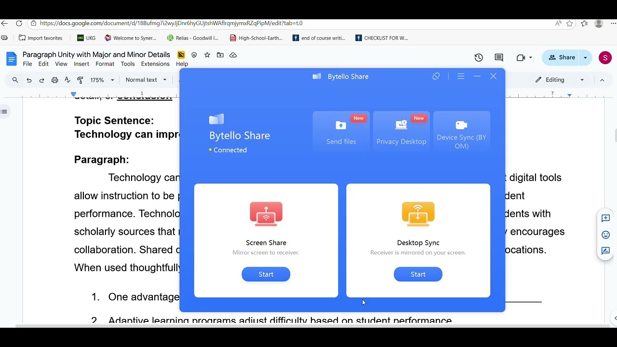This screenshot has width=617, height=347.
Task: Open the Send files tile
Action: coord(341,132)
